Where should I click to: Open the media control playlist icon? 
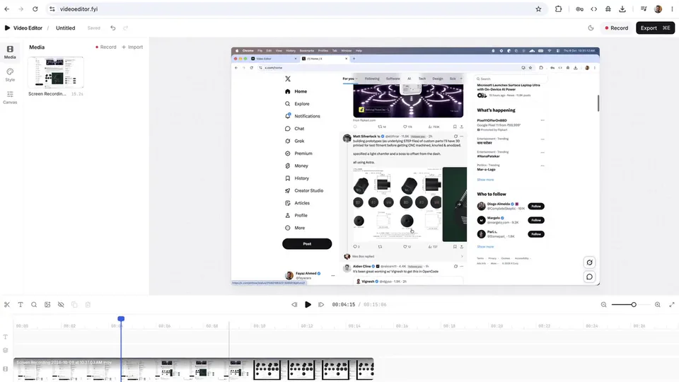tap(644, 8)
